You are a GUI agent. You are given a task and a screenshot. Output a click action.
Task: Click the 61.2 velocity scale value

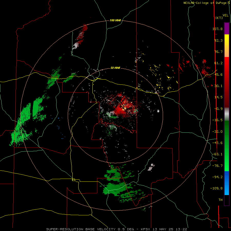click(x=218, y=63)
